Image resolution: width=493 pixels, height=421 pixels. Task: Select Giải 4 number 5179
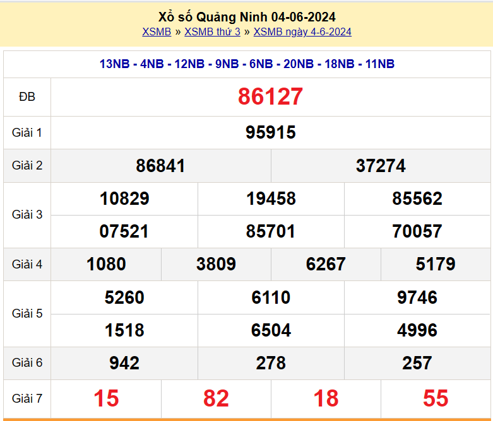pyautogui.click(x=436, y=264)
